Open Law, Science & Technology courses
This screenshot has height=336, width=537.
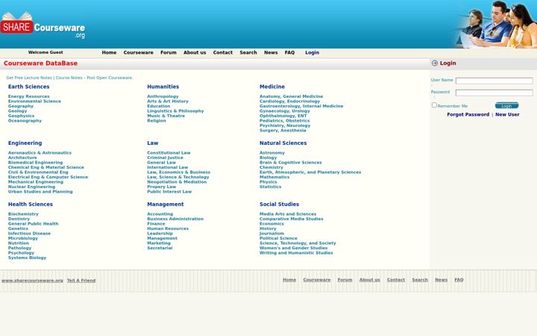click(x=178, y=177)
